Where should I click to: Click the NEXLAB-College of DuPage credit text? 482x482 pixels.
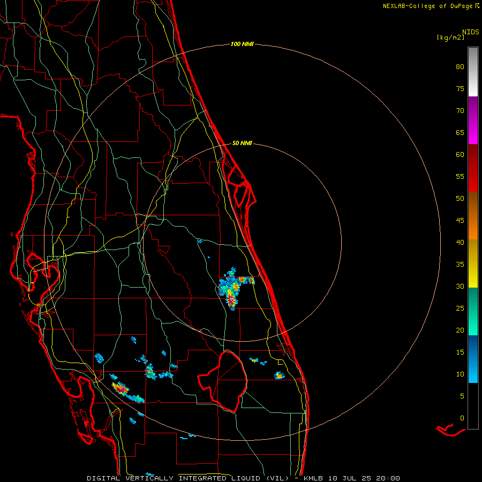(x=427, y=6)
